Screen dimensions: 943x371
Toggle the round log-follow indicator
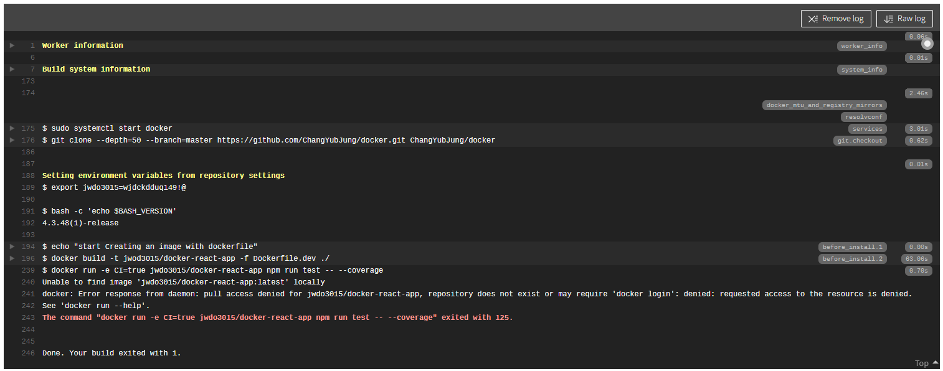927,44
